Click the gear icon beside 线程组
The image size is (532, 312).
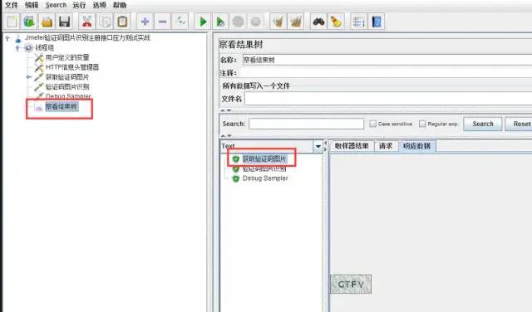click(29, 48)
